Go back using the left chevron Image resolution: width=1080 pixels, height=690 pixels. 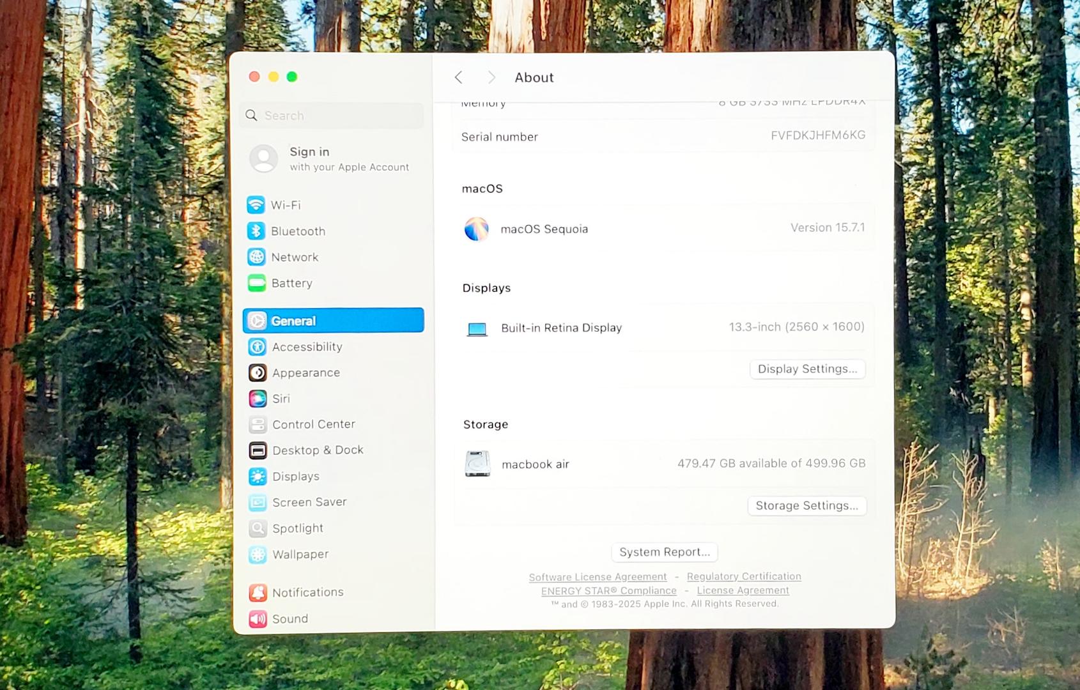tap(459, 77)
